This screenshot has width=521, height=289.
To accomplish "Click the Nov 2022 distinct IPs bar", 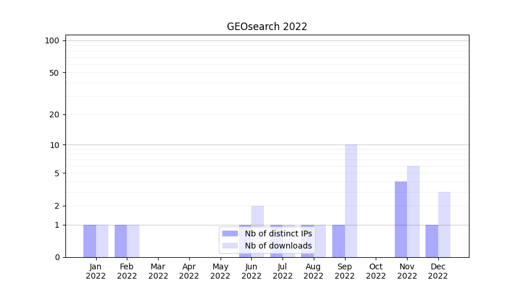I will pyautogui.click(x=401, y=220).
